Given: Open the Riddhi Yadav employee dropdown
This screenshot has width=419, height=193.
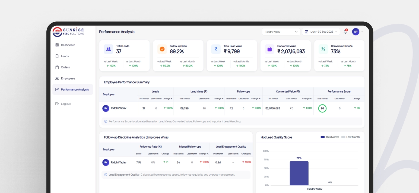Looking at the screenshot, I should [x=281, y=32].
